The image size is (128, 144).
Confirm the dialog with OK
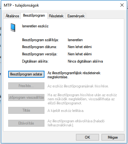pyautogui.click(x=87, y=137)
